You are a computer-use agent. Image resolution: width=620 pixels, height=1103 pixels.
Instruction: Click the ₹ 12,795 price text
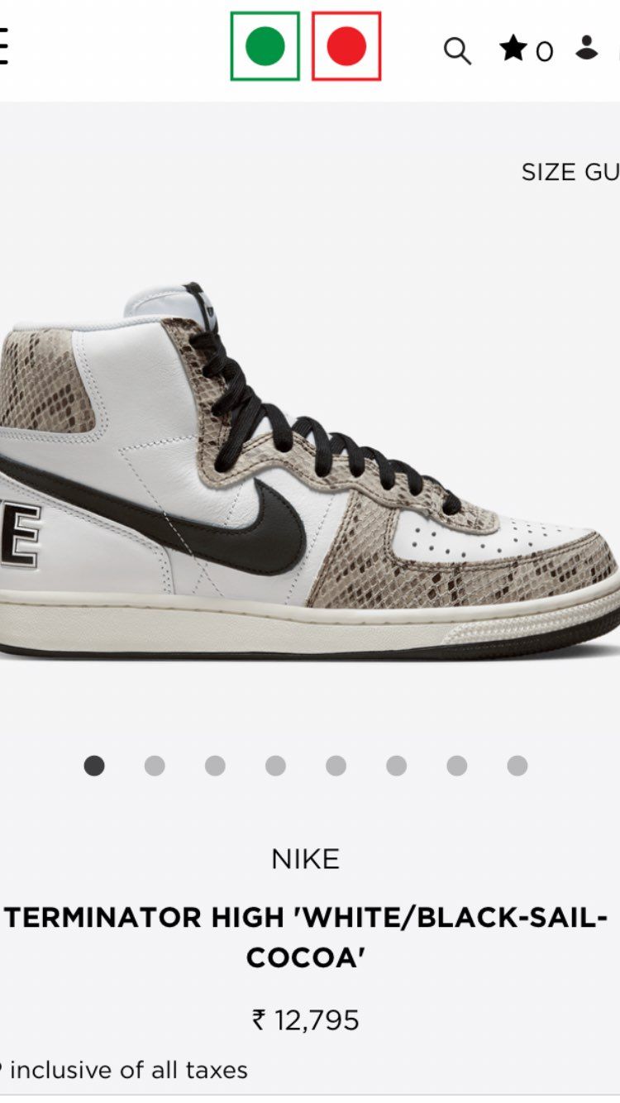(306, 1020)
